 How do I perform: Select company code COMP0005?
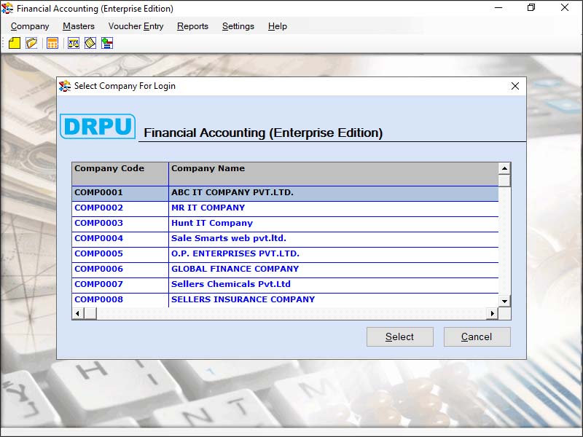pyautogui.click(x=98, y=253)
